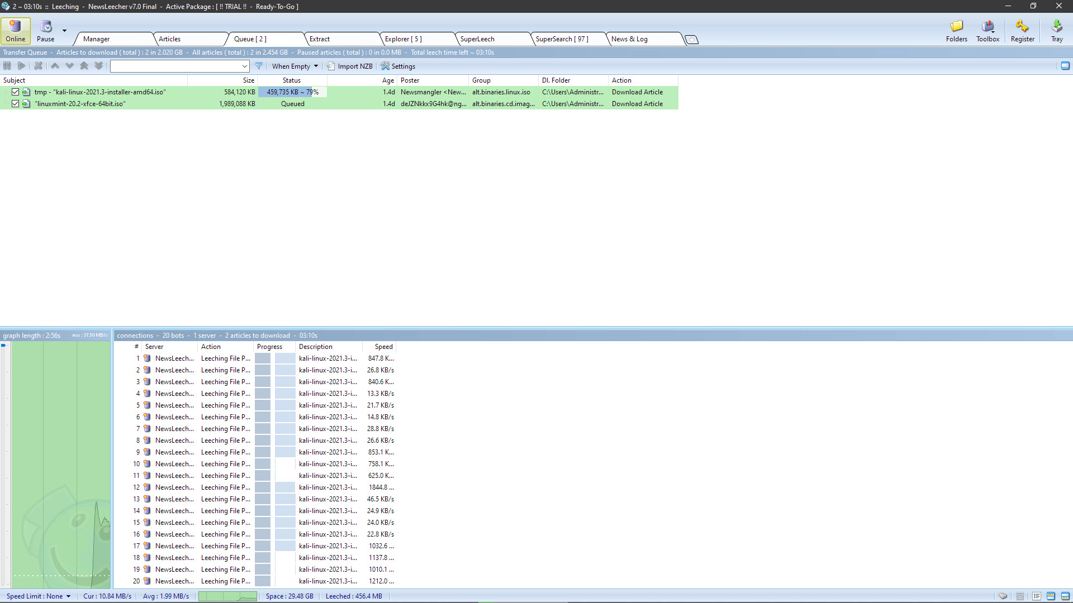Click the small extra tab icon after News & Log
1073x603 pixels.
click(x=692, y=40)
